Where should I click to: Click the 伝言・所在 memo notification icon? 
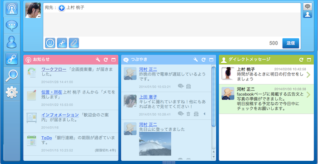(31, 95)
